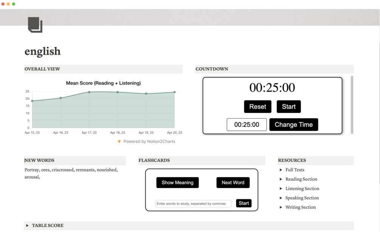Click the Apr 19, 23 chart data point
Viewport: 380px width, 232px height.
click(146, 93)
